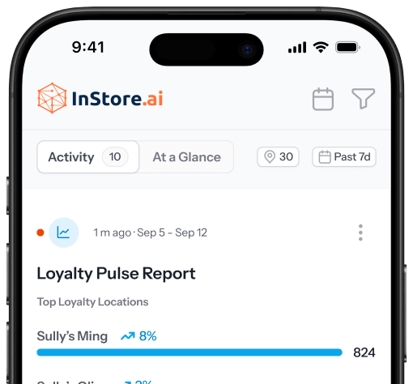Open the three-dot menu on report card
This screenshot has height=384, width=413.
coord(360,233)
